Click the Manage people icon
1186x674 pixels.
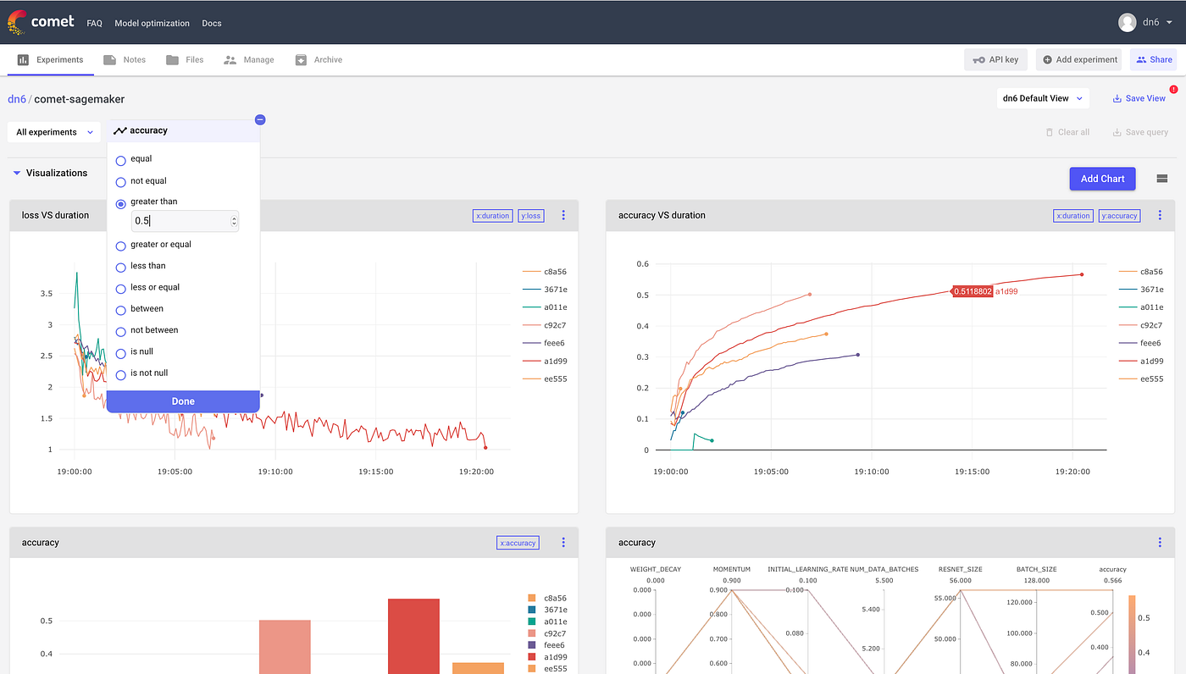click(x=229, y=59)
